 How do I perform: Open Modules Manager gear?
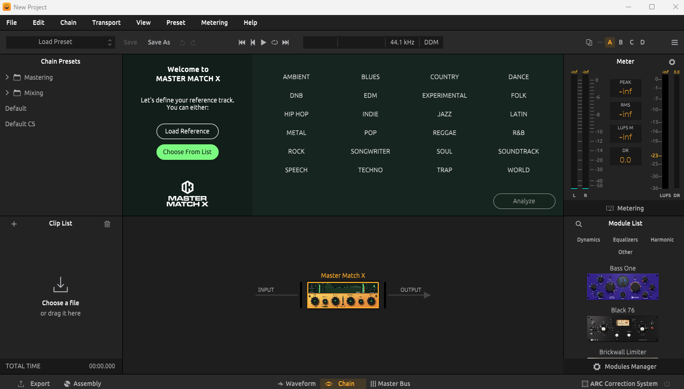click(597, 367)
